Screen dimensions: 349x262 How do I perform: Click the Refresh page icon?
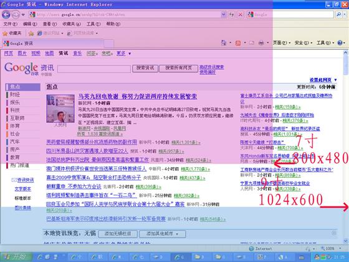231,15
